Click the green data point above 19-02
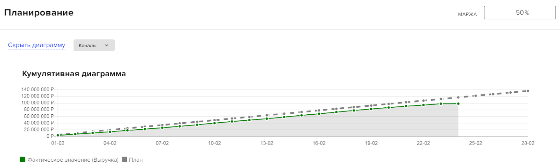Viewport: 560px width, 168px height. coord(371,109)
